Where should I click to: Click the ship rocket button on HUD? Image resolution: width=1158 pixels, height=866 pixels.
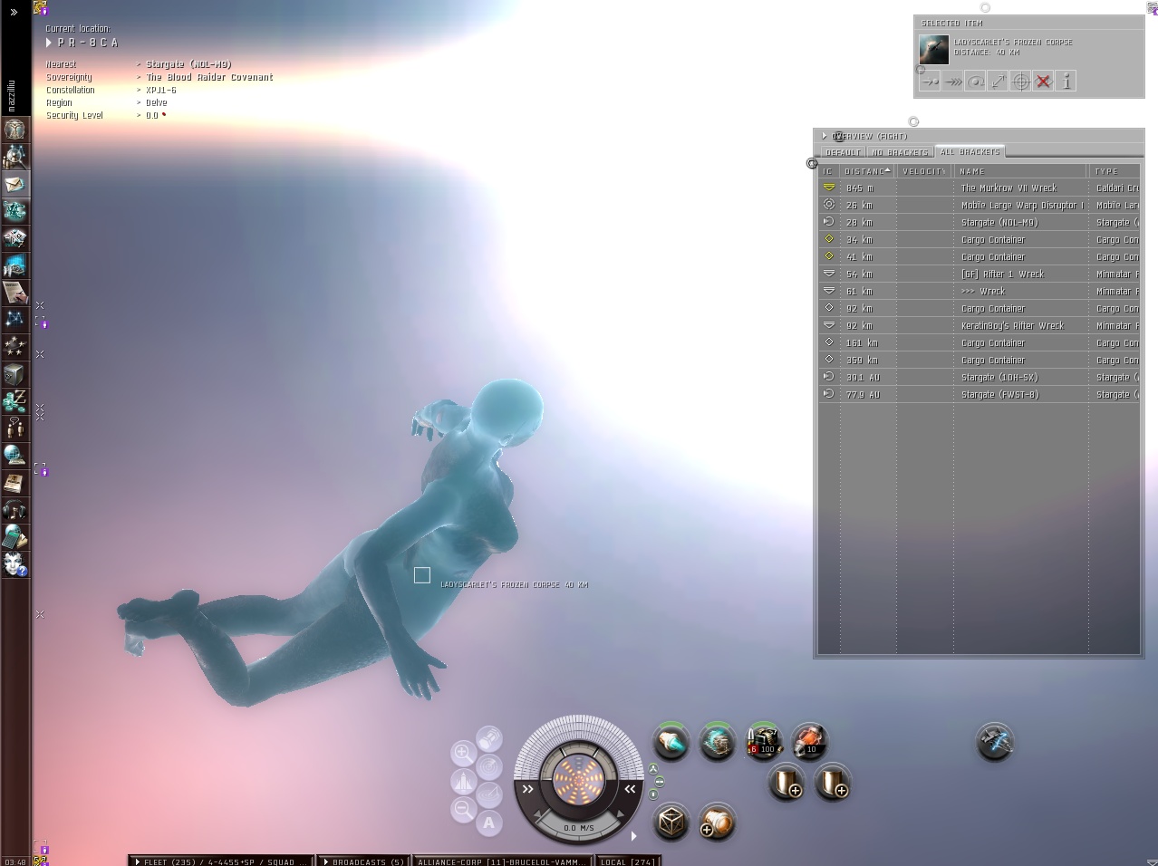coord(463,781)
